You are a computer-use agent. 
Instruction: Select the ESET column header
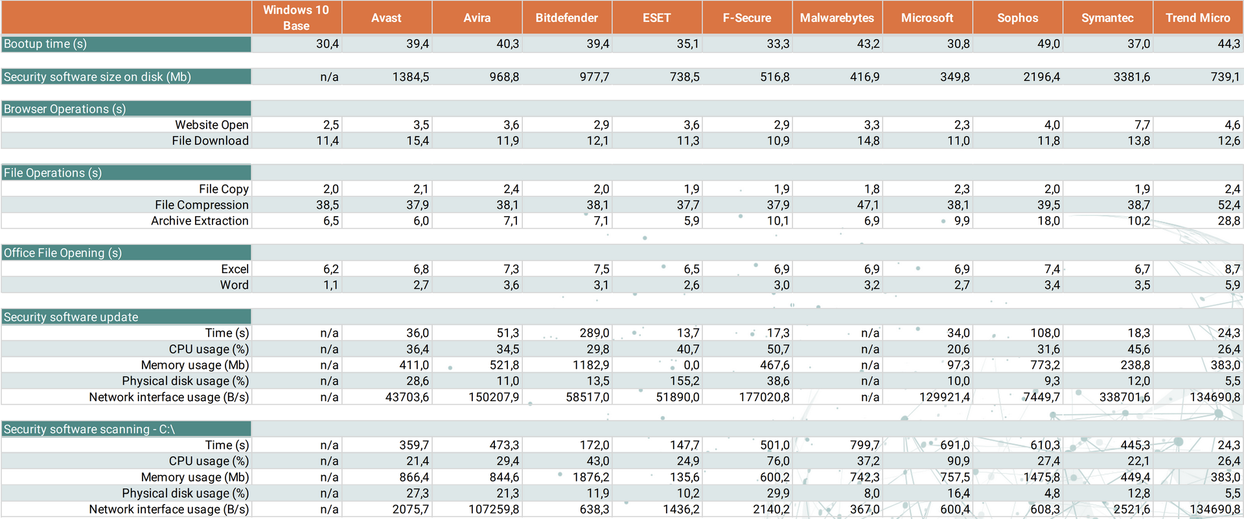(657, 17)
